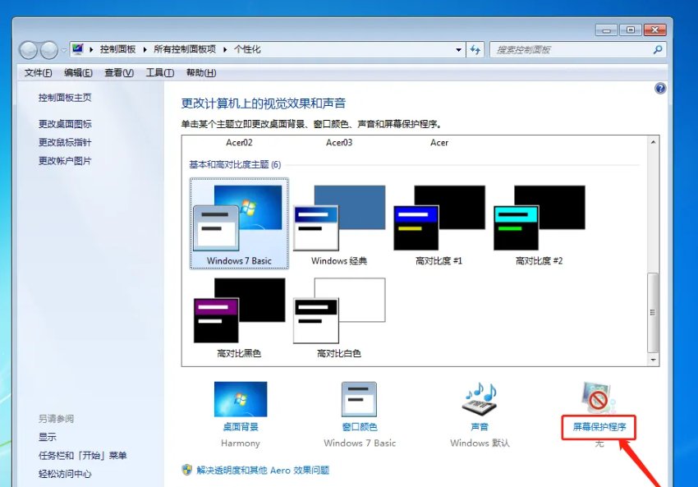This screenshot has width=698, height=487.
Task: Open 桌面背景 wallpaper icon
Action: pyautogui.click(x=241, y=399)
